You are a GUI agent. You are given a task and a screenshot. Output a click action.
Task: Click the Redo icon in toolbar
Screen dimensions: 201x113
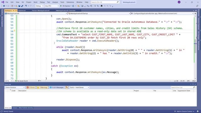(x=31, y=6)
